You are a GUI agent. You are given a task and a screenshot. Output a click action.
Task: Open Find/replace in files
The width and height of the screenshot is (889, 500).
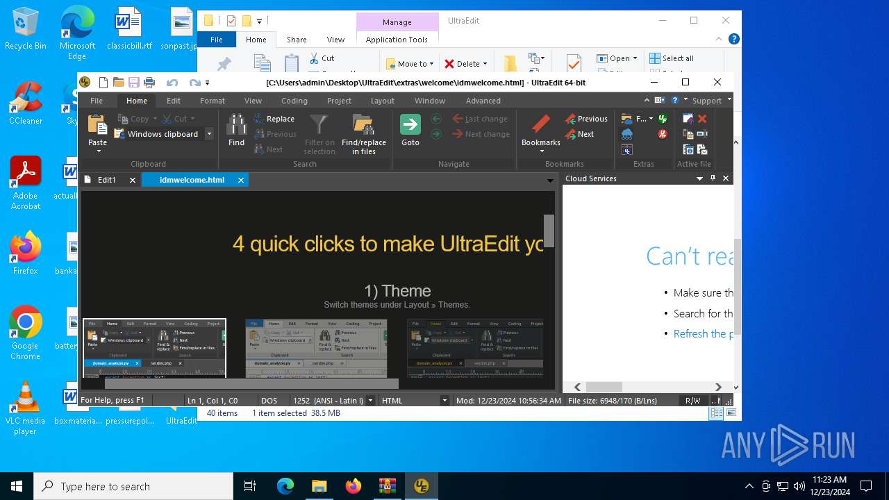[x=363, y=134]
